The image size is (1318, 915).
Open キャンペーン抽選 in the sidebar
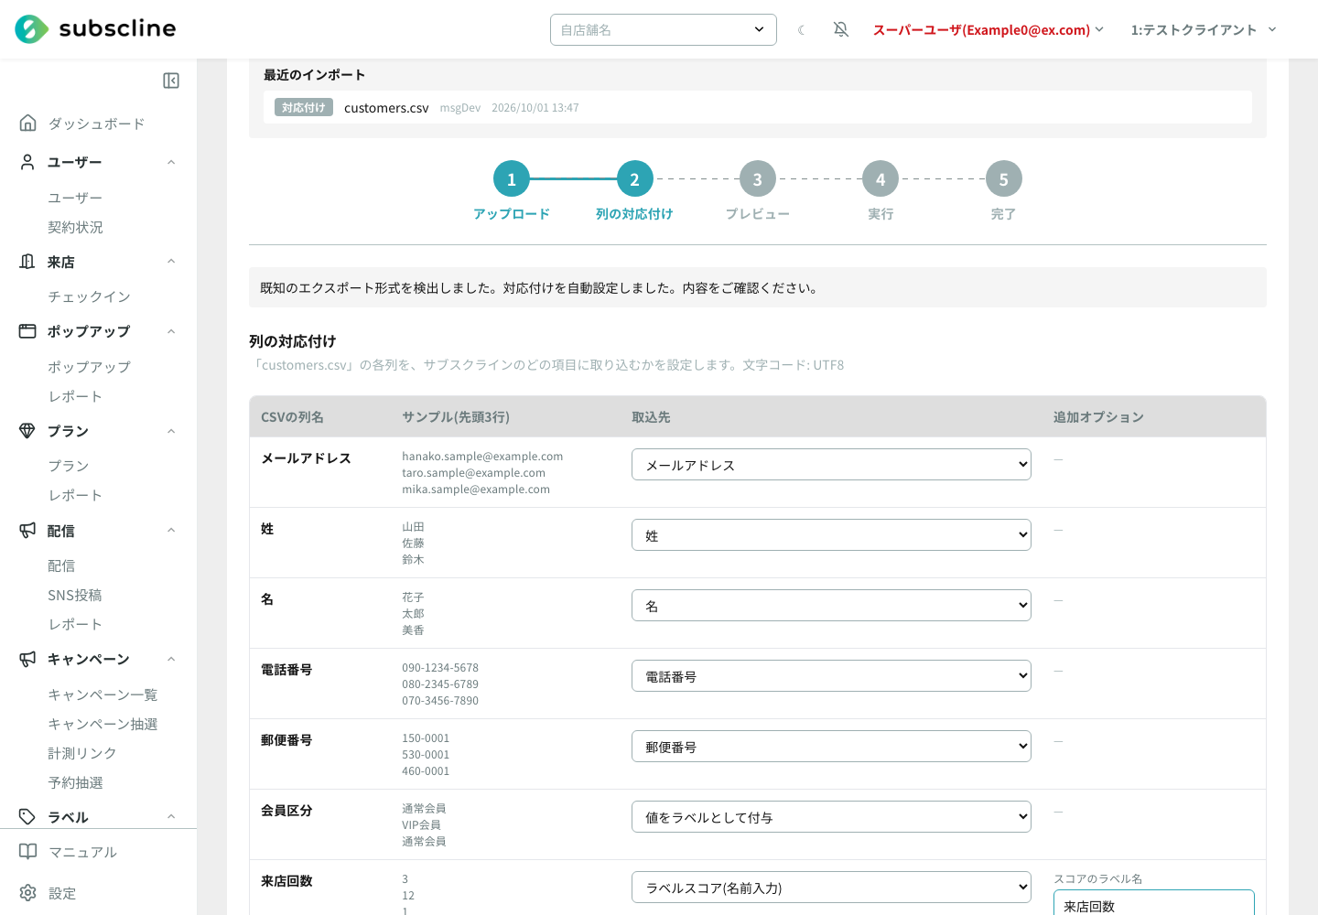click(103, 724)
